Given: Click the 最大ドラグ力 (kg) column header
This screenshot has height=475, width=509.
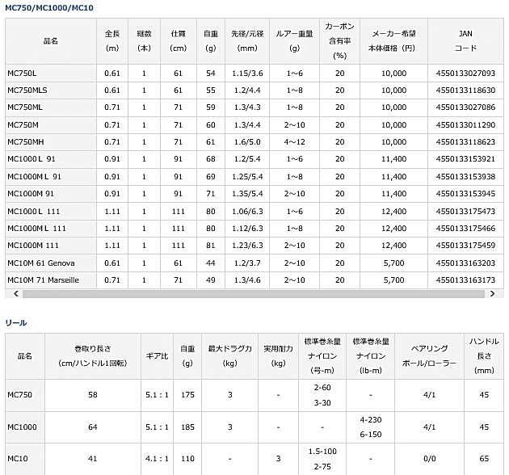Looking at the screenshot, I should click(x=229, y=356).
